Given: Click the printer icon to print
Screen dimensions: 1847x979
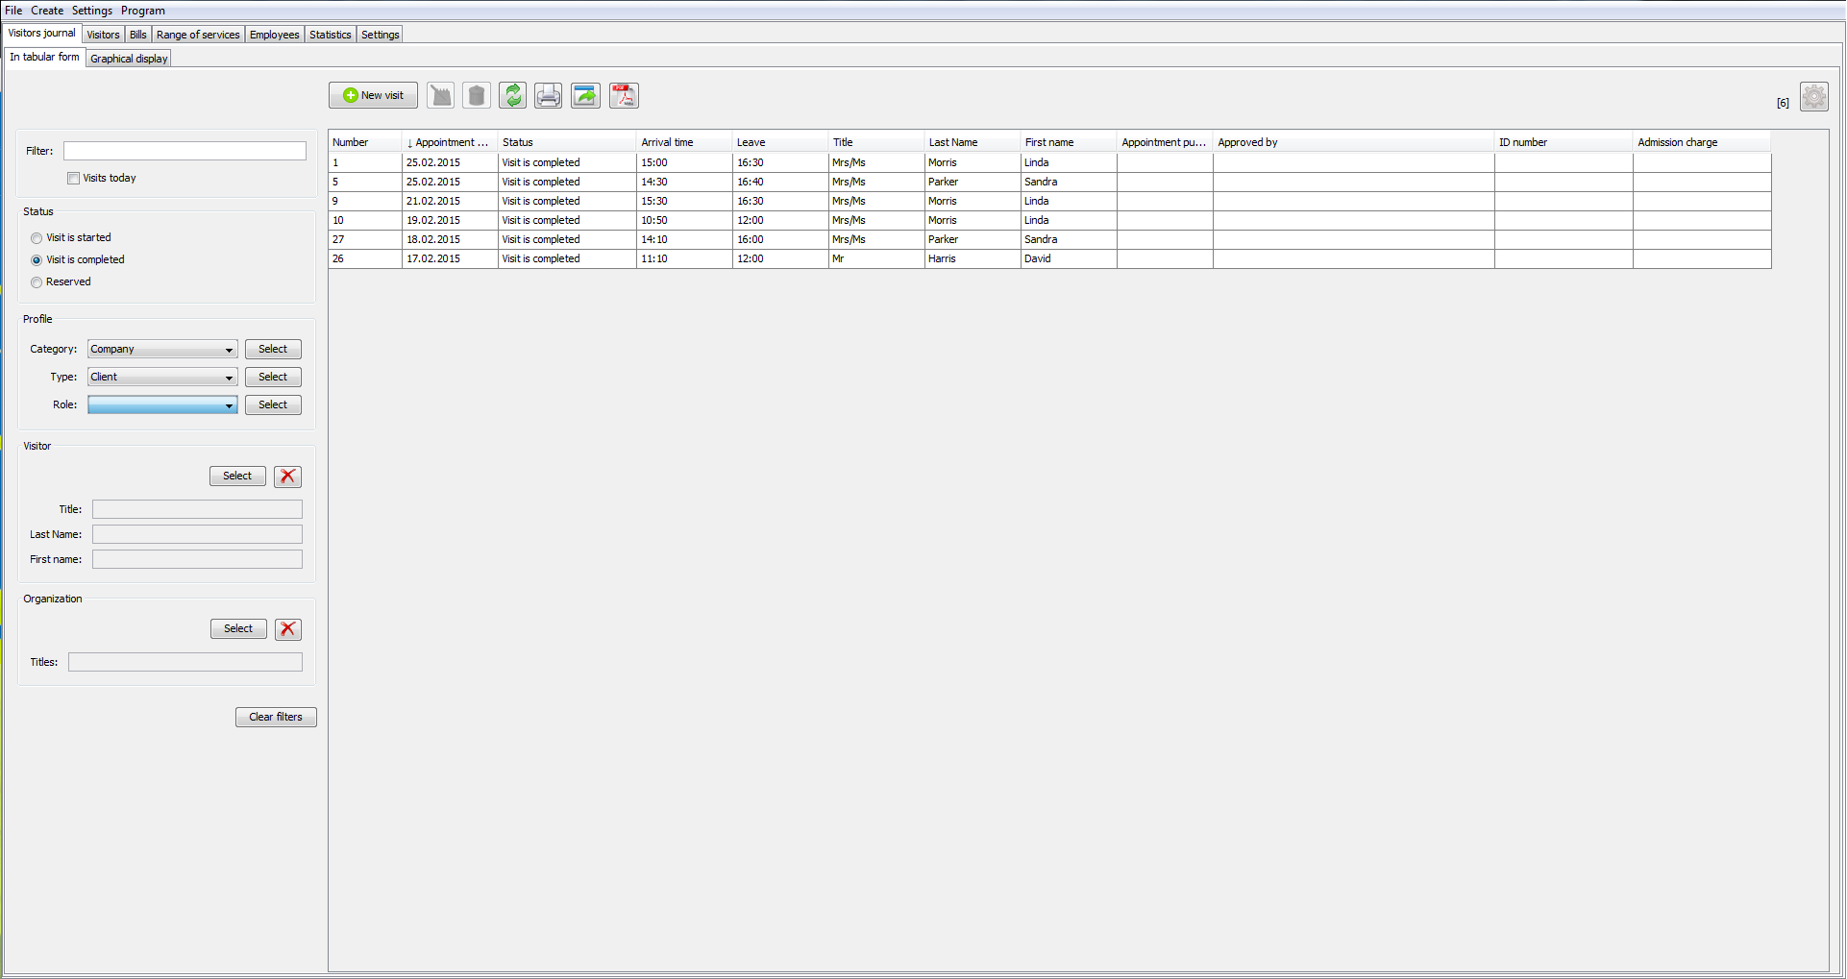Looking at the screenshot, I should [x=549, y=95].
